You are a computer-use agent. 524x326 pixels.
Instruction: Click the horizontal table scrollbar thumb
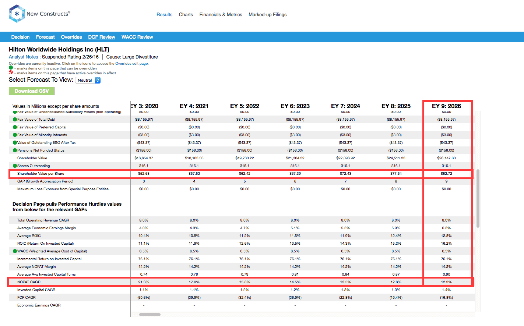pos(150,315)
